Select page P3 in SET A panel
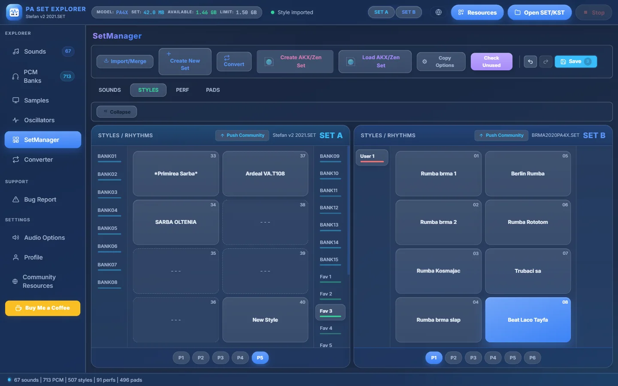618x386 pixels. click(221, 358)
